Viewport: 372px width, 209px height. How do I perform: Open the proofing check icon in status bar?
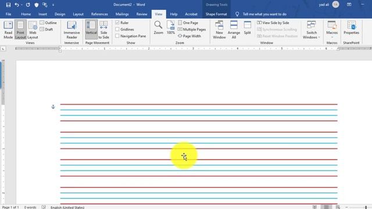click(44, 207)
